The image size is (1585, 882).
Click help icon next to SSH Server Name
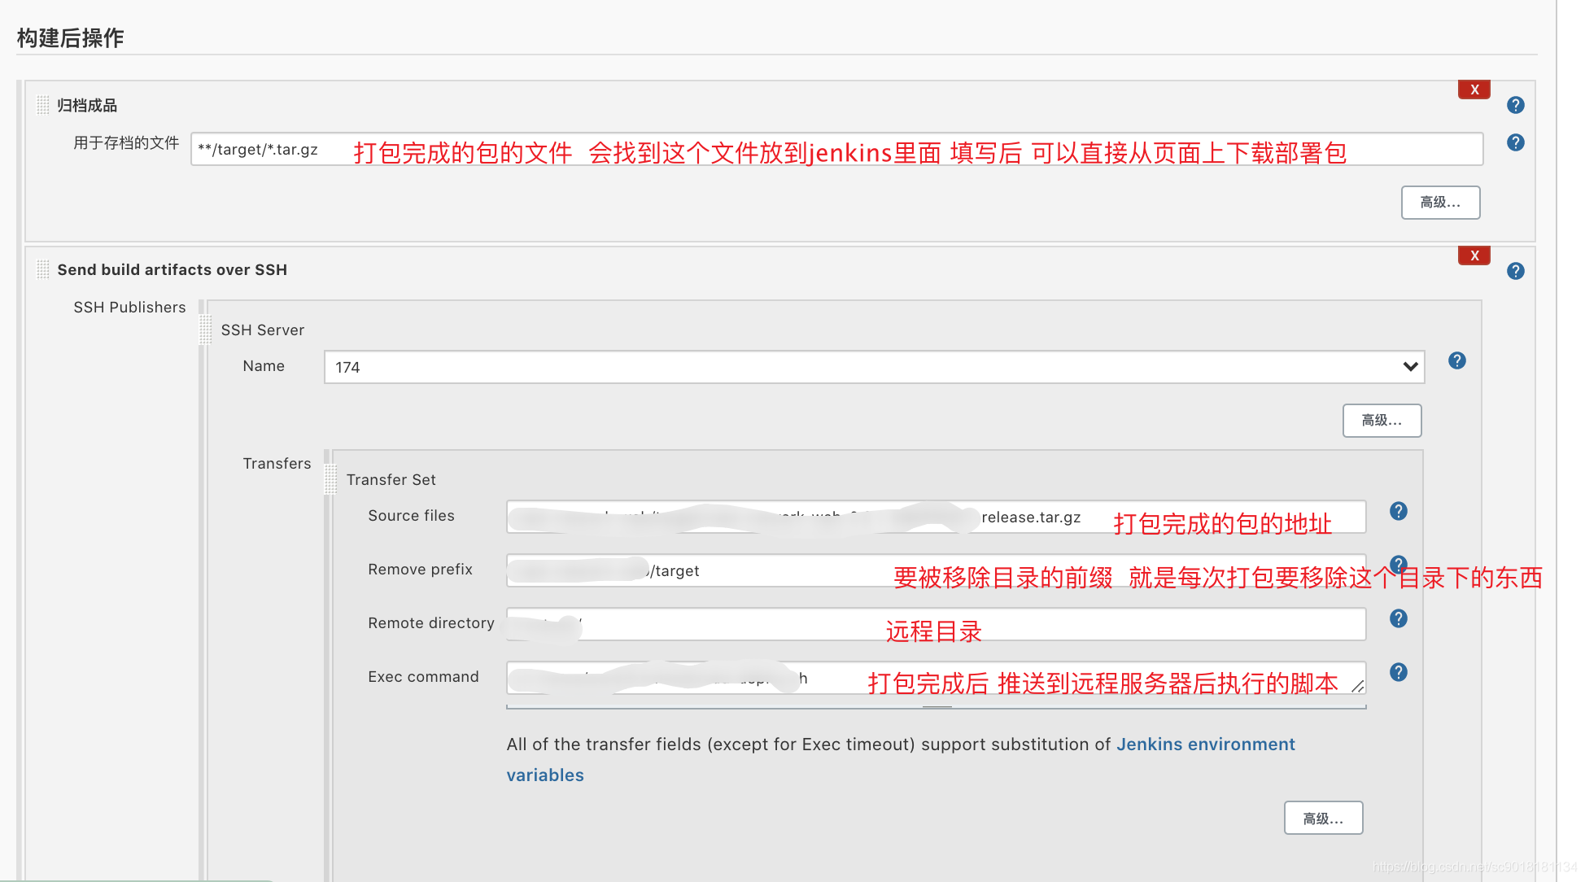[x=1456, y=360]
